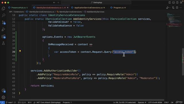
Task: Open editor More Actions ellipsis
Action: coord(181,8)
